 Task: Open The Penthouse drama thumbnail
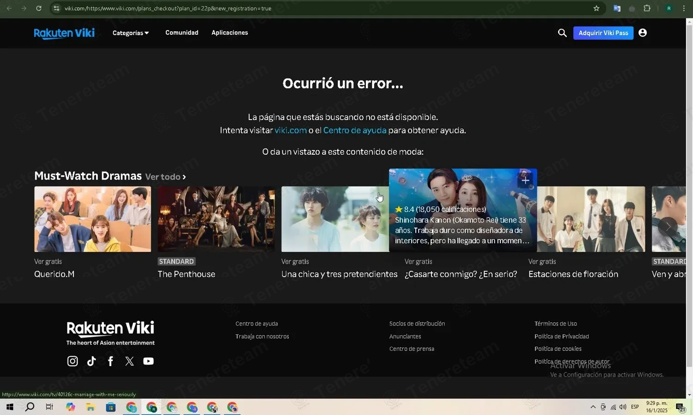[216, 219]
